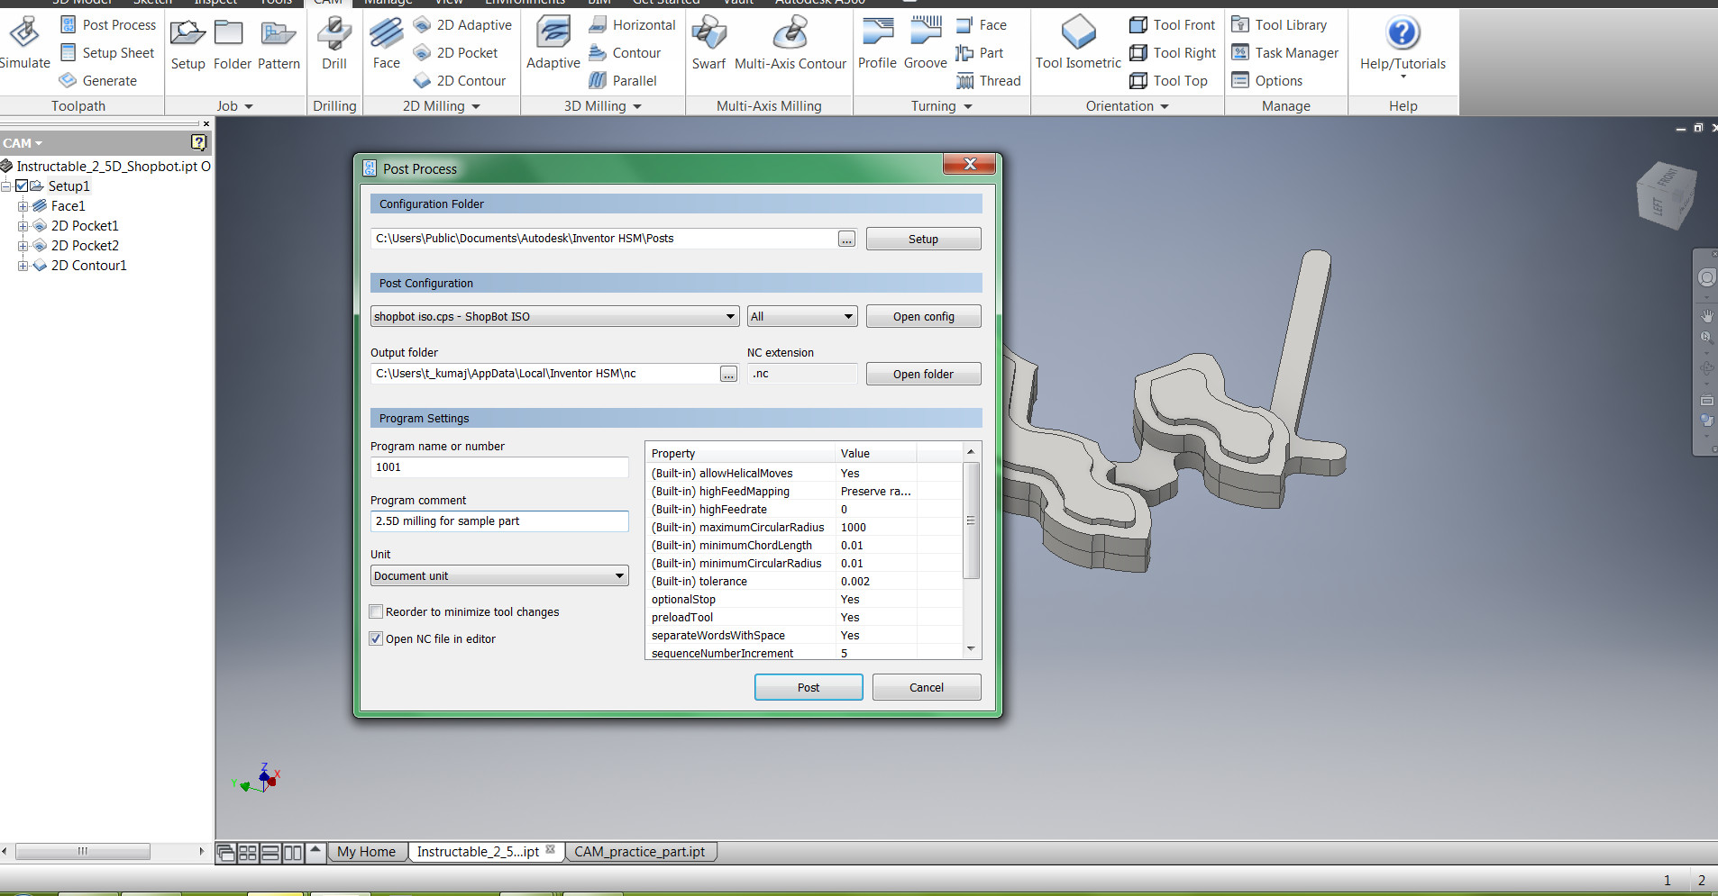The image size is (1718, 896).
Task: Select the turning Profile tool
Action: (x=877, y=42)
